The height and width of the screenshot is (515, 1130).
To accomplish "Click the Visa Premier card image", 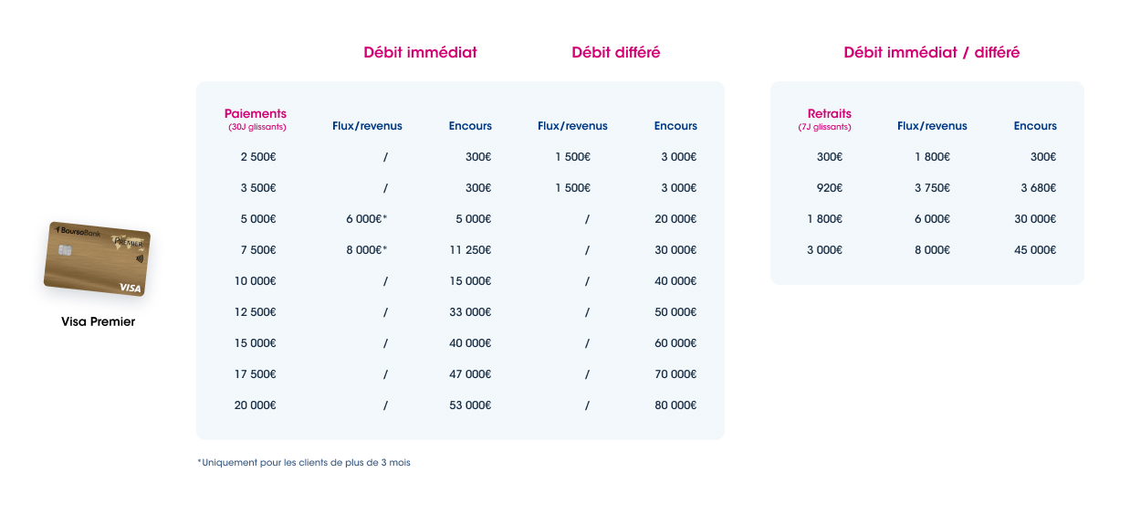I will click(98, 258).
